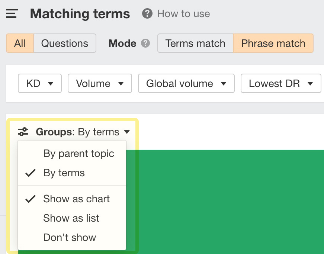Screen dimensions: 324x254
Task: Choose the 'Show as list' option
Action: tap(71, 218)
